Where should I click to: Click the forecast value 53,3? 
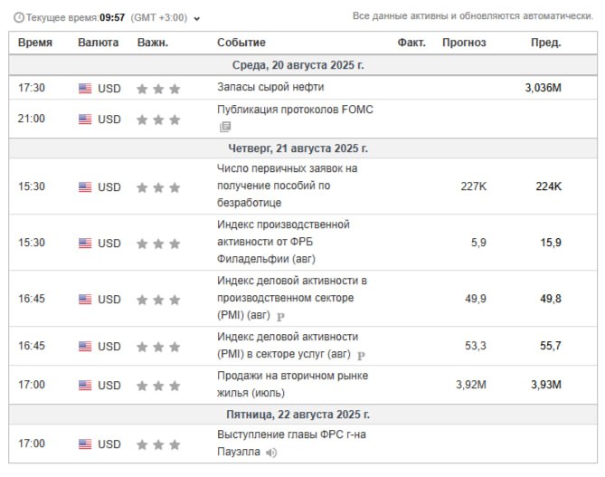(476, 345)
